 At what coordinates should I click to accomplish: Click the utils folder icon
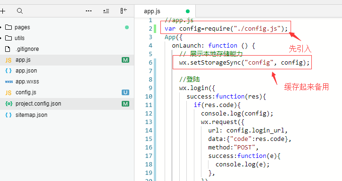tap(8, 38)
